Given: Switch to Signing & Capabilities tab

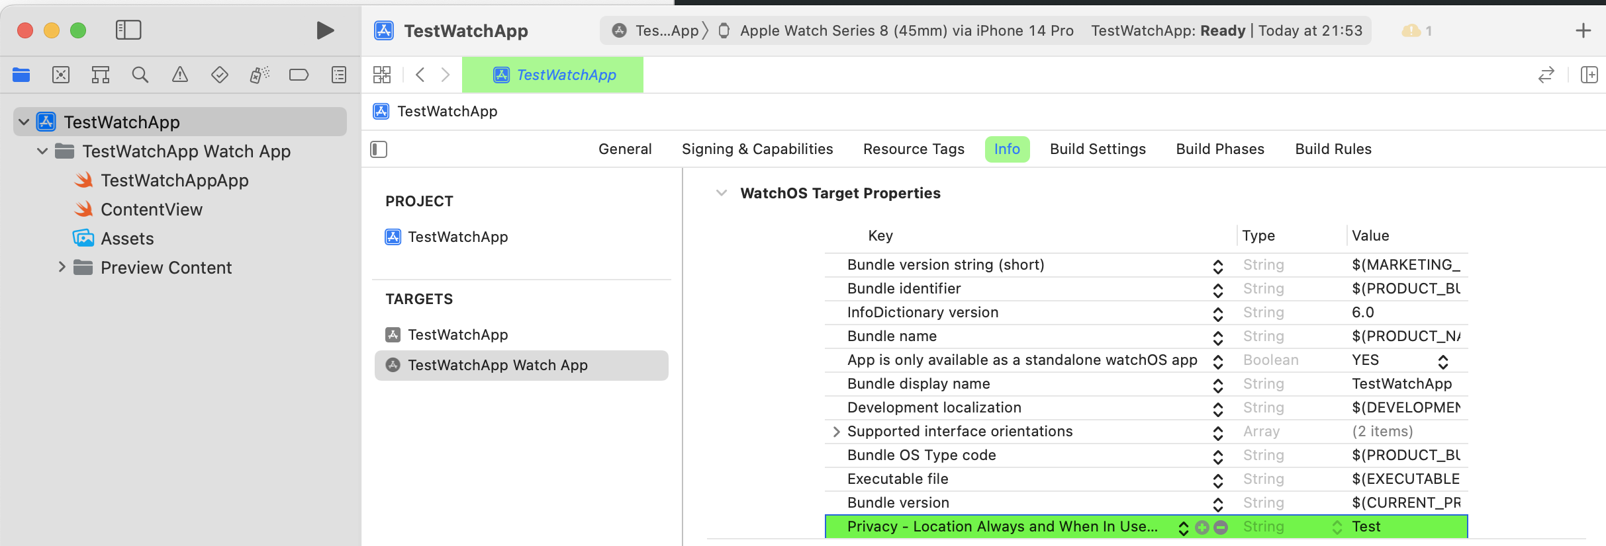Looking at the screenshot, I should (757, 149).
